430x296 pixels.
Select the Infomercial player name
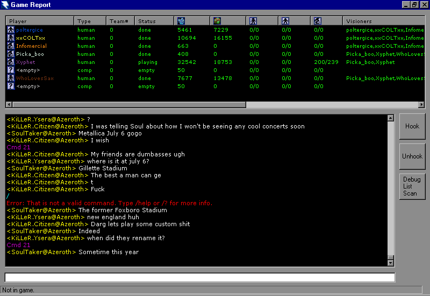pyautogui.click(x=31, y=46)
